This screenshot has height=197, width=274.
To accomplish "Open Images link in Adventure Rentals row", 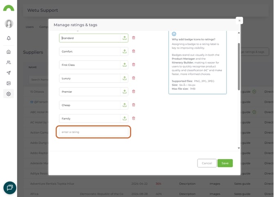I will 215,184.
